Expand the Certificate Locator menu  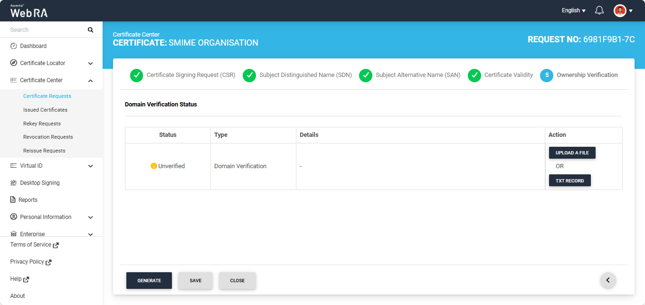click(90, 63)
